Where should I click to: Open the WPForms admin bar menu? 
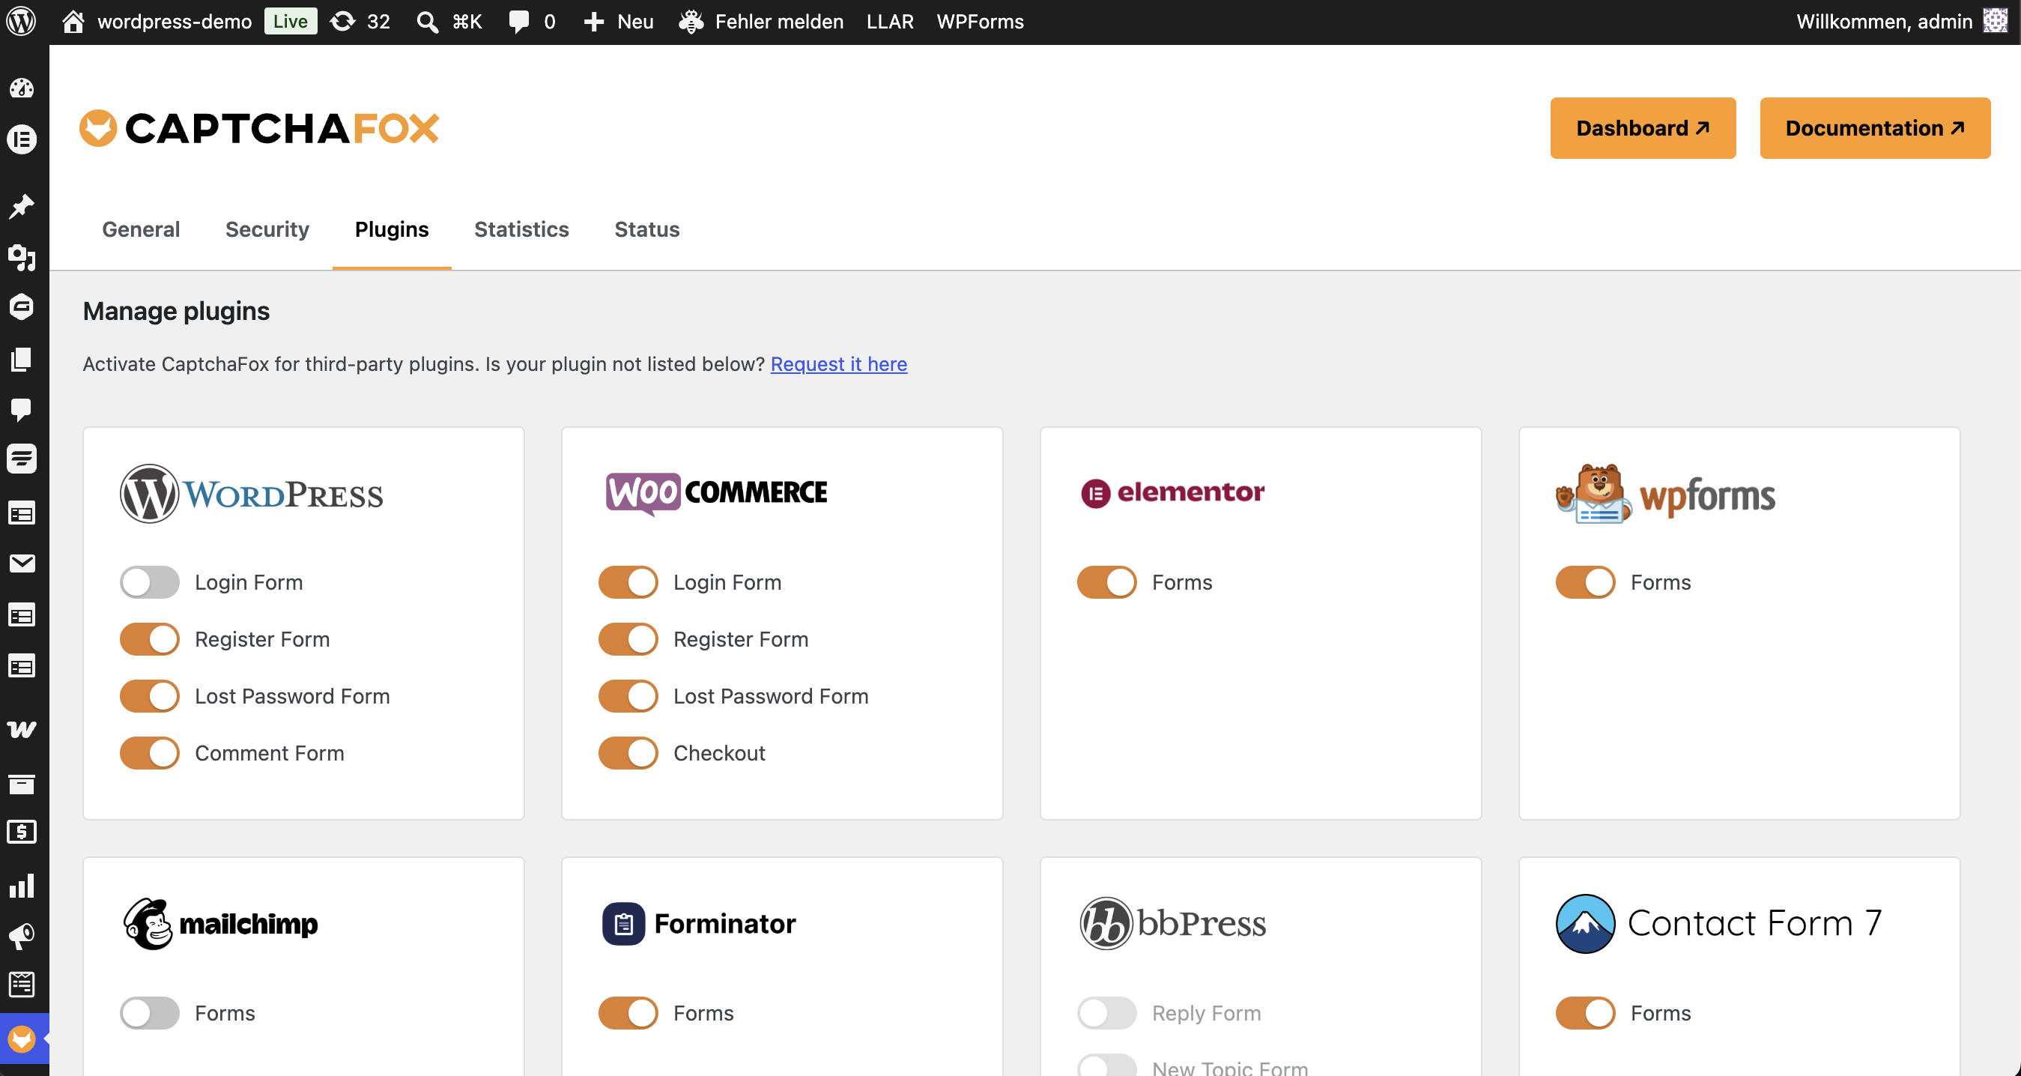pos(981,21)
